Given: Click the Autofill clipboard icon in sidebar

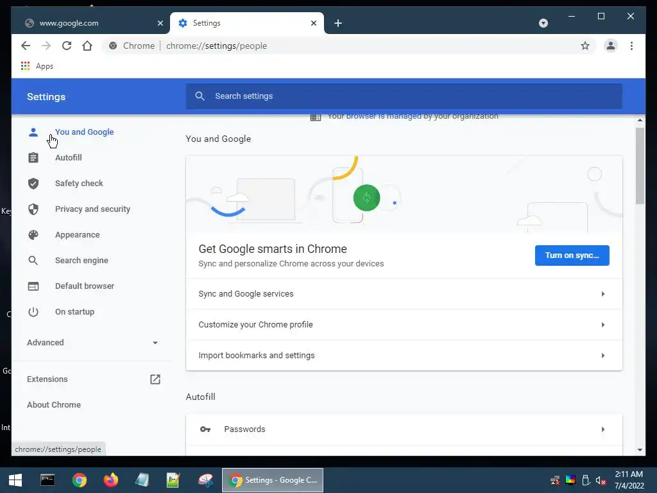Looking at the screenshot, I should pos(33,158).
